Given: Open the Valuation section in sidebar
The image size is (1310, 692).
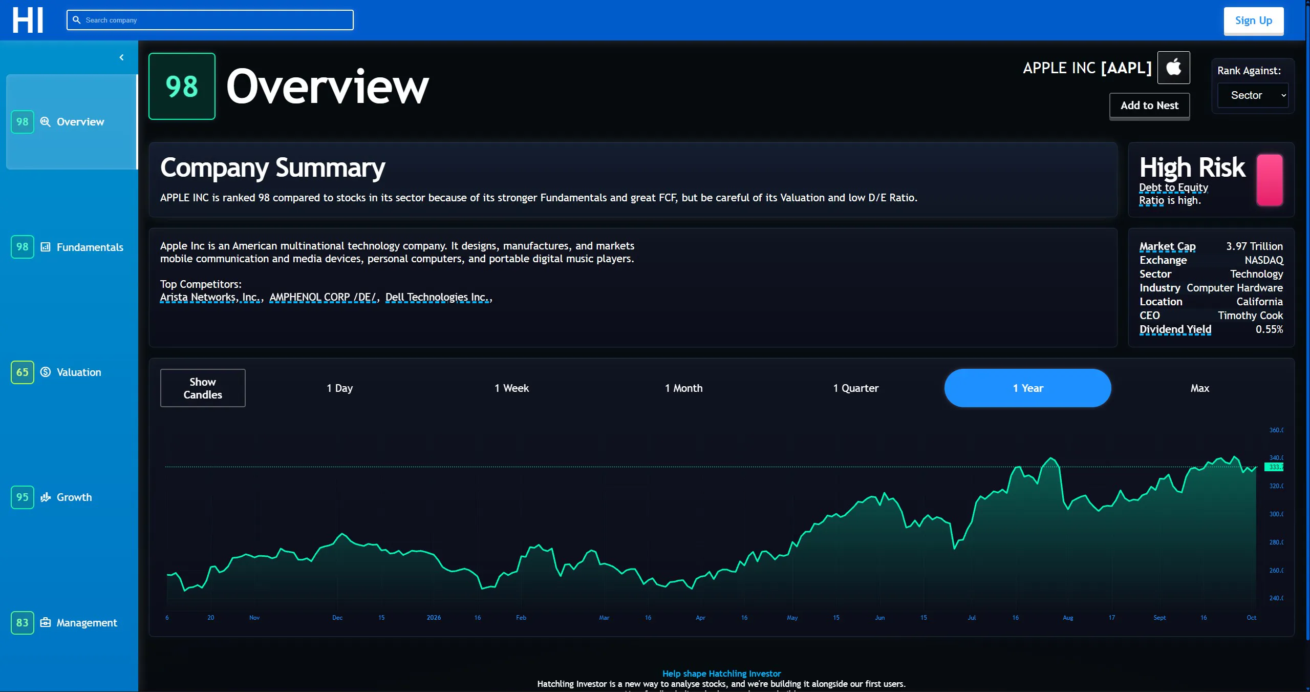Looking at the screenshot, I should coord(72,372).
